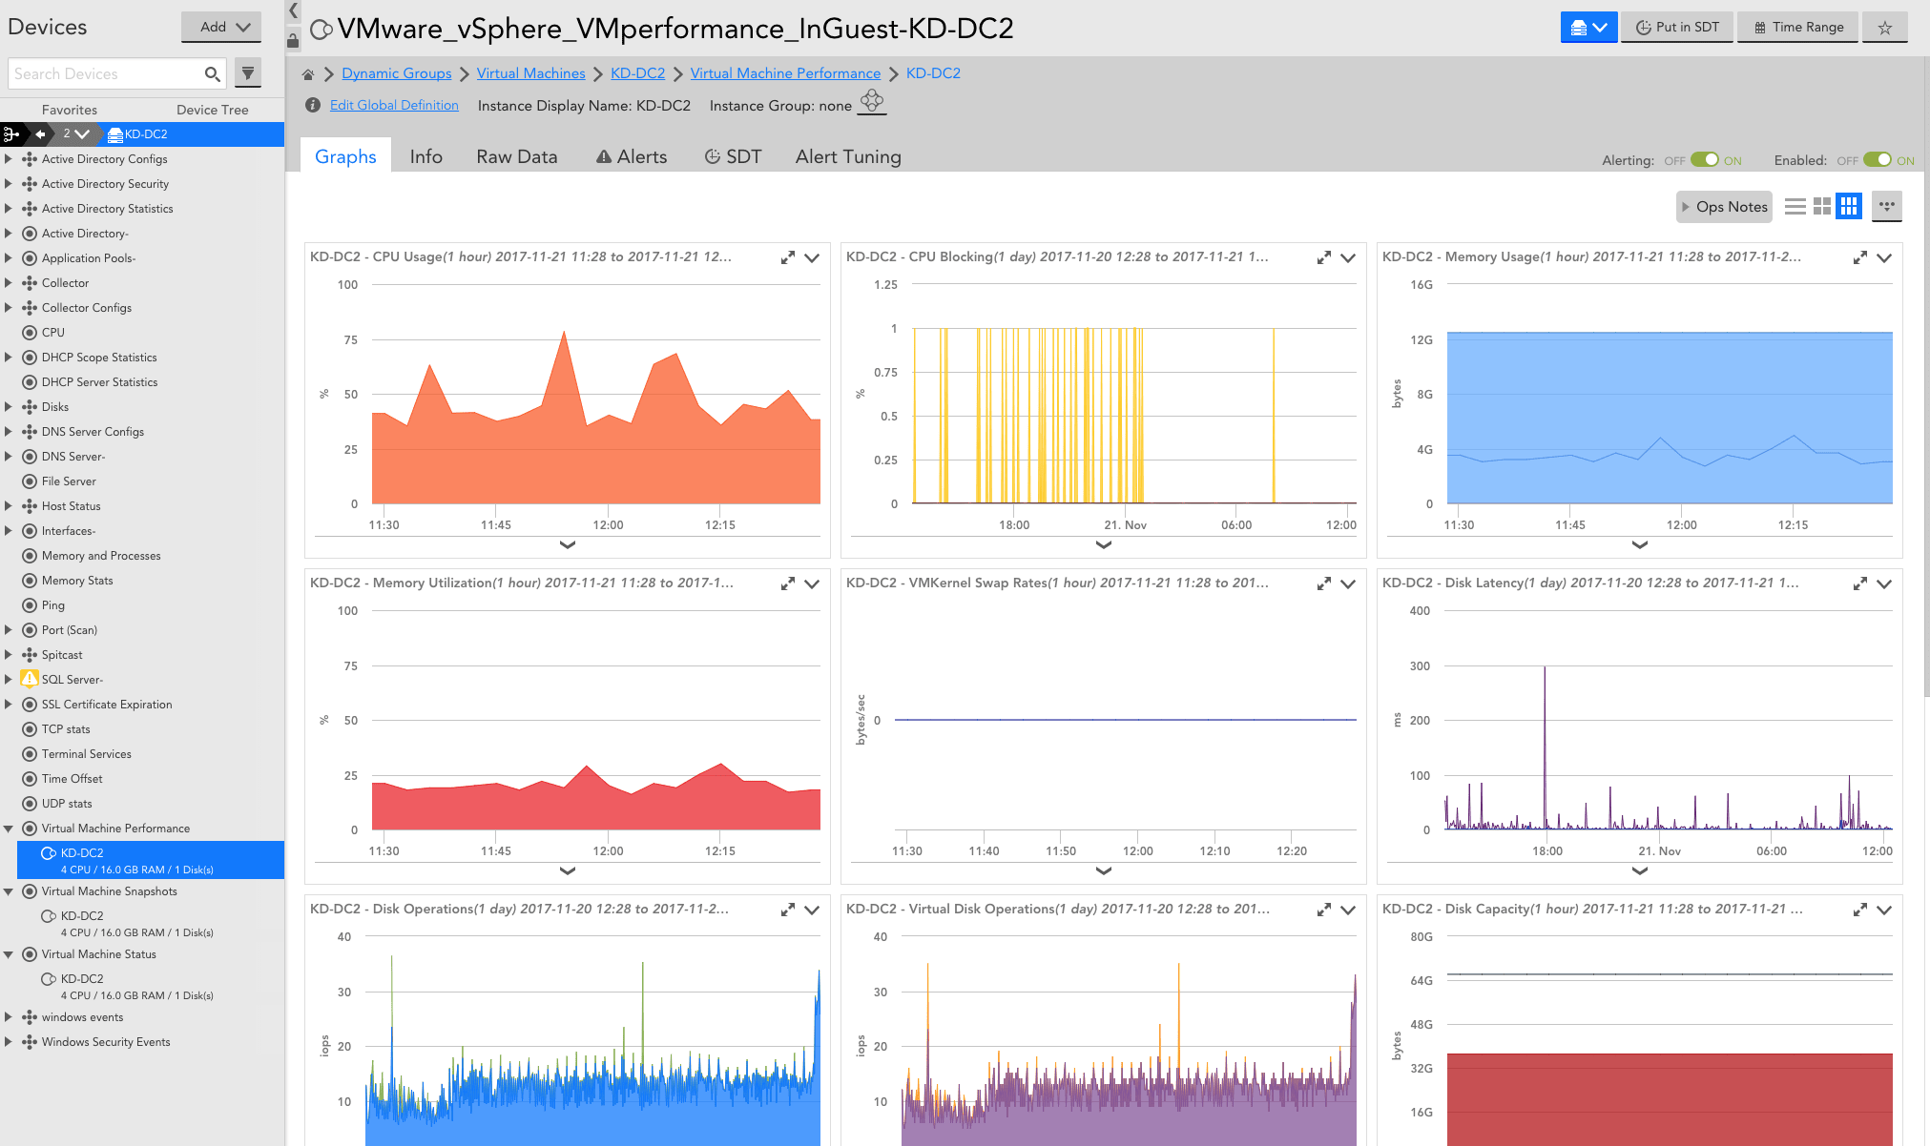Go to Virtual Machine Performance breadcrumb
Viewport: 1930px width, 1146px height.
(x=785, y=73)
